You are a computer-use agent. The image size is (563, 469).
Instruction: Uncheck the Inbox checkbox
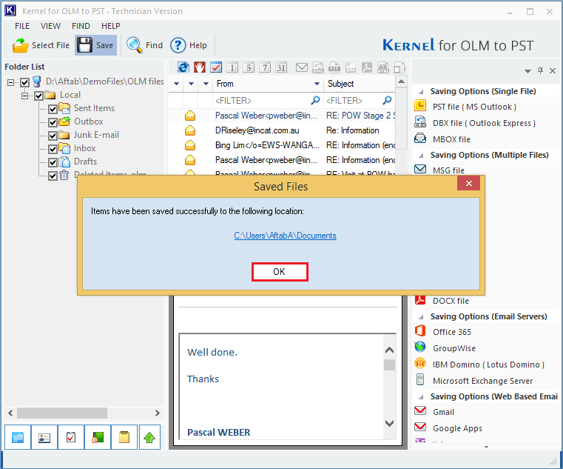53,149
